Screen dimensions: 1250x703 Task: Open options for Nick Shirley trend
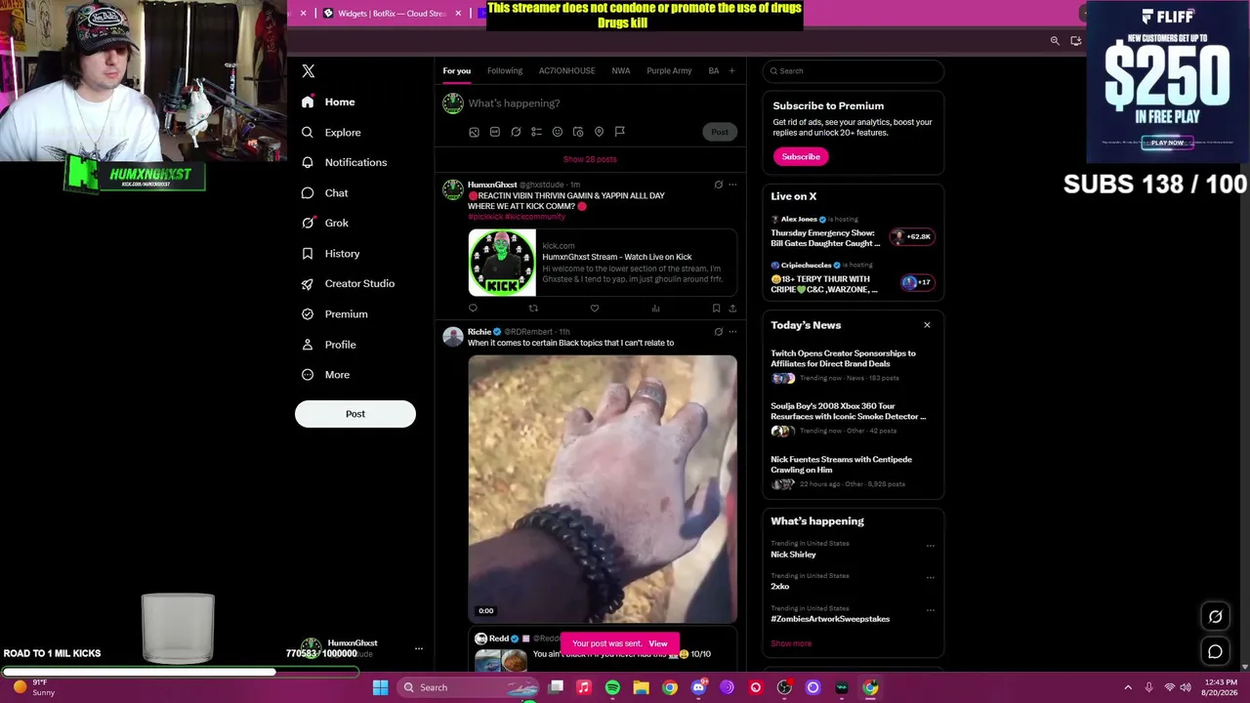point(931,546)
